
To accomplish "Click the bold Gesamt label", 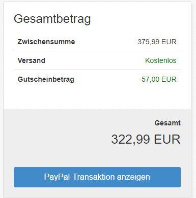I will click(167, 123).
